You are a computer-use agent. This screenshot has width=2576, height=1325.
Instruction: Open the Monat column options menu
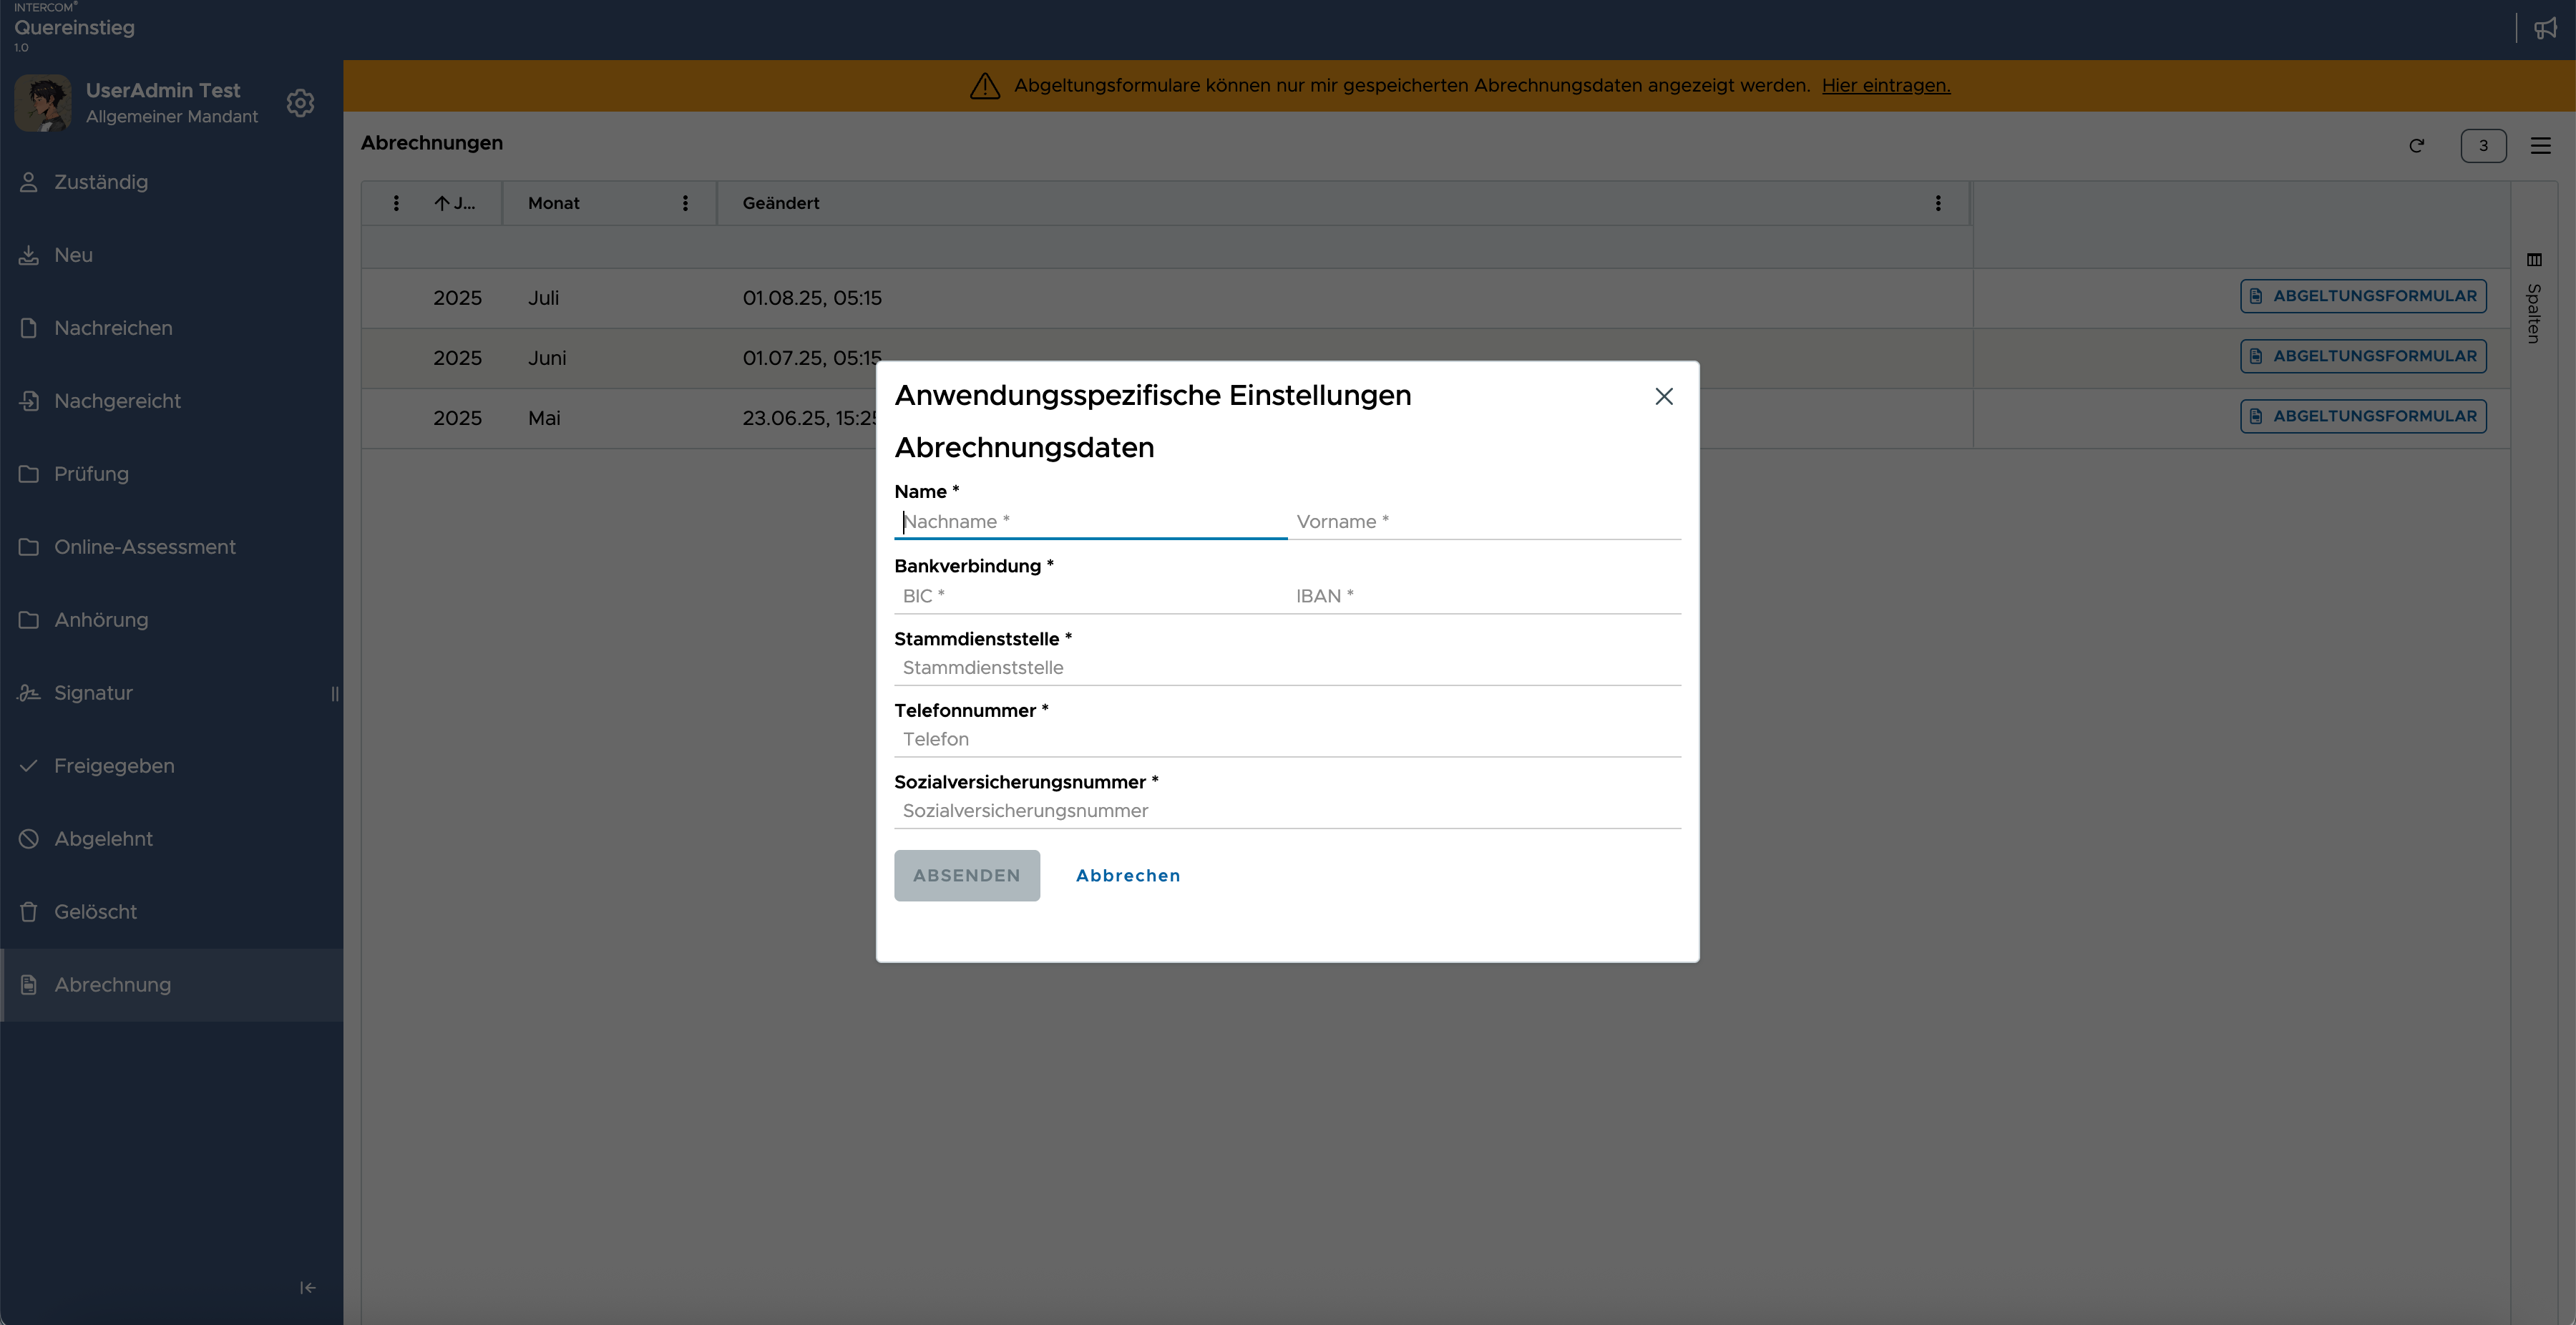[x=685, y=203]
